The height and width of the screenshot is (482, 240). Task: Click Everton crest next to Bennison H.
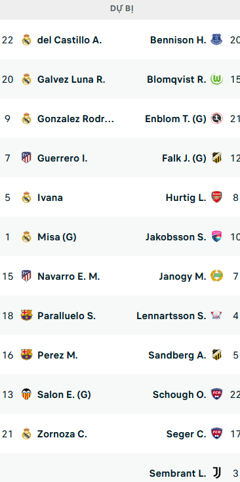[x=216, y=40]
